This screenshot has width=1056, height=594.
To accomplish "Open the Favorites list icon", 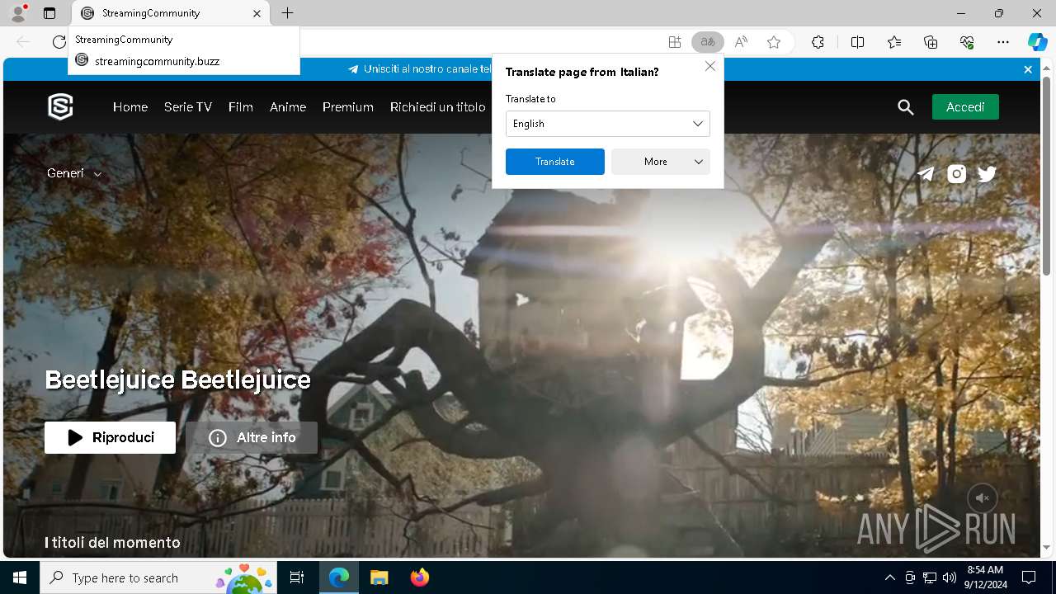I will pos(894,42).
